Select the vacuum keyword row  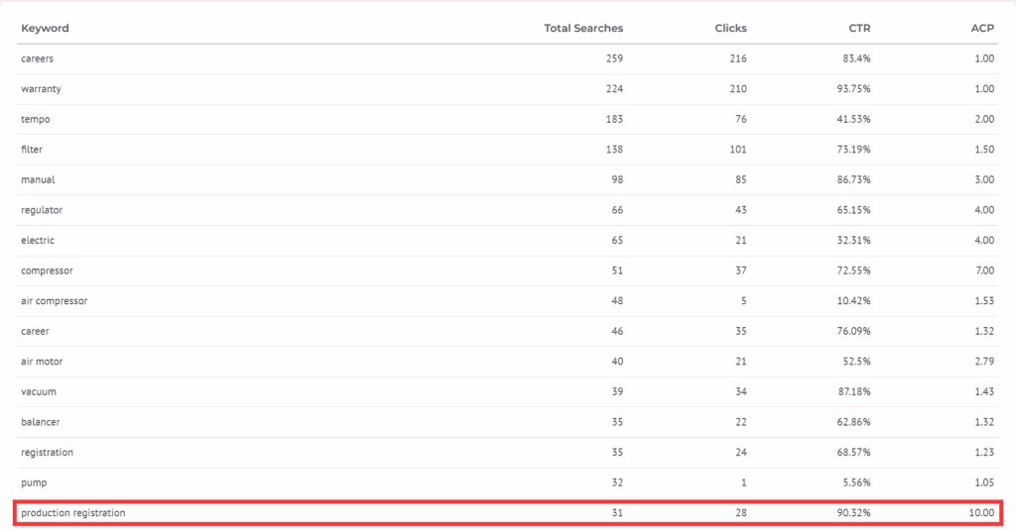coord(39,392)
